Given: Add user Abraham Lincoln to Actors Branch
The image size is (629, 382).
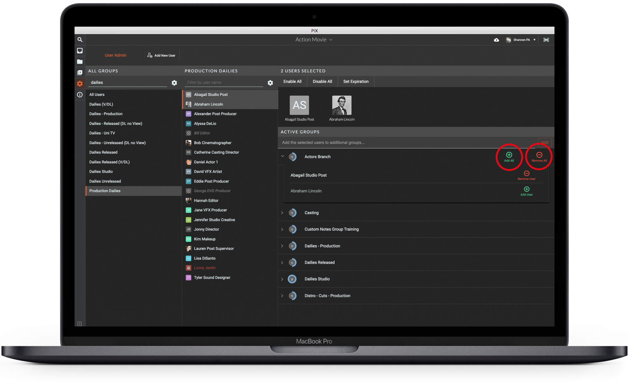Looking at the screenshot, I should [526, 191].
